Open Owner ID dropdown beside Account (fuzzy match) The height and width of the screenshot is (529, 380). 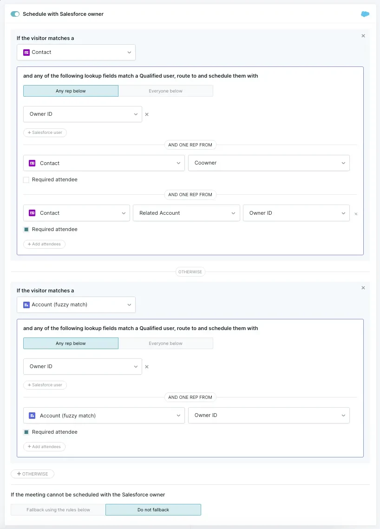pyautogui.click(x=269, y=415)
